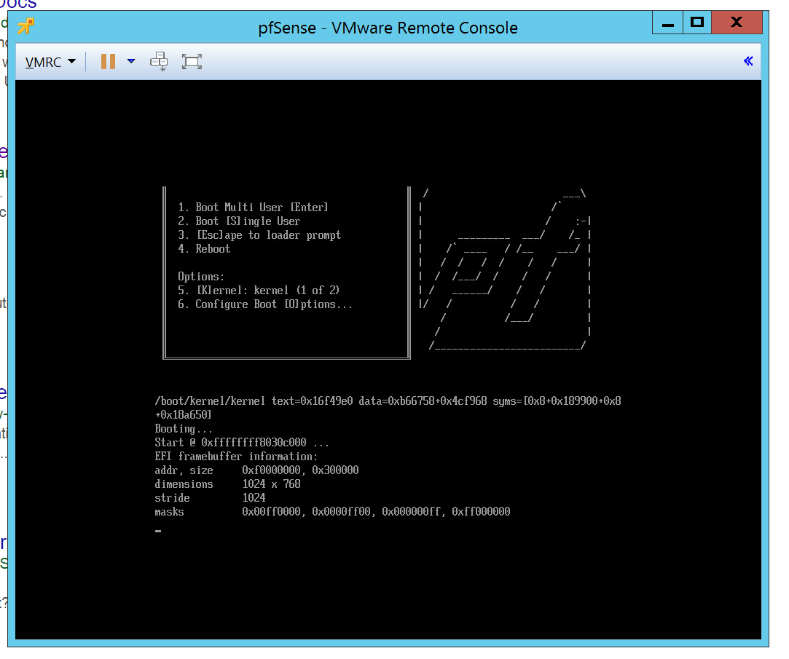The height and width of the screenshot is (659, 789).
Task: Select Boot Multi User option
Action: click(x=252, y=207)
